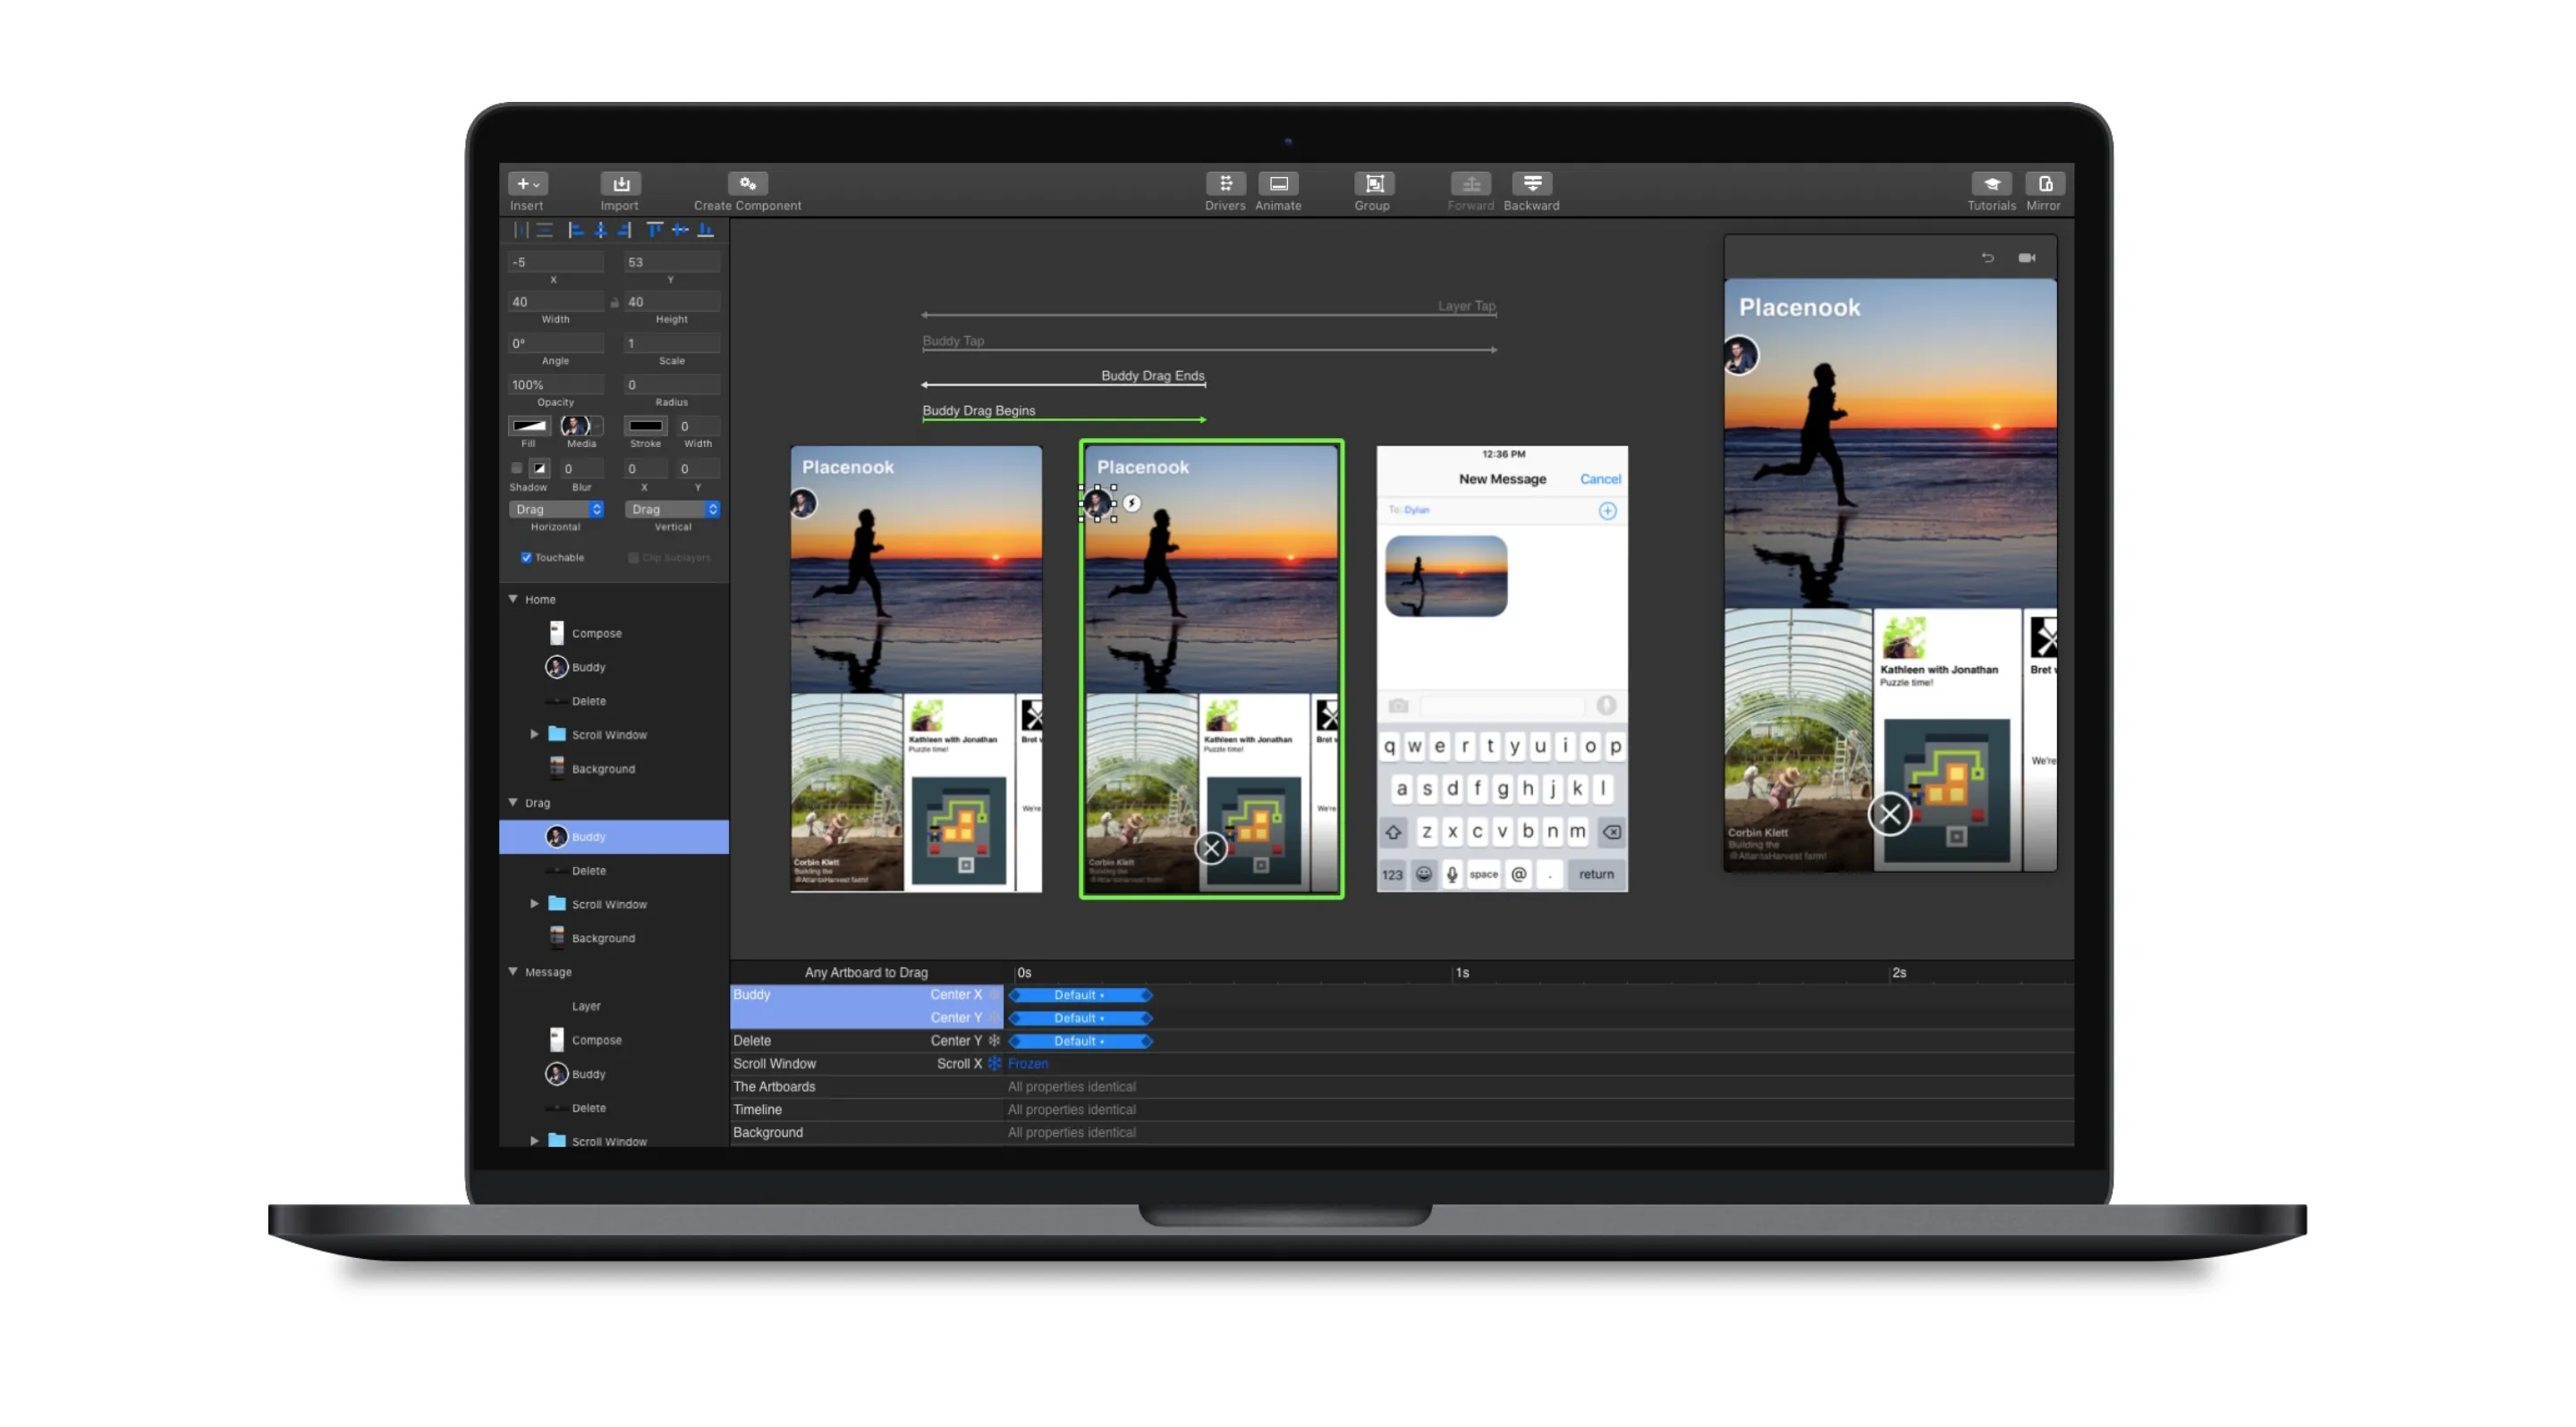Click into the X position field
This screenshot has width=2576, height=1427.
pos(556,263)
